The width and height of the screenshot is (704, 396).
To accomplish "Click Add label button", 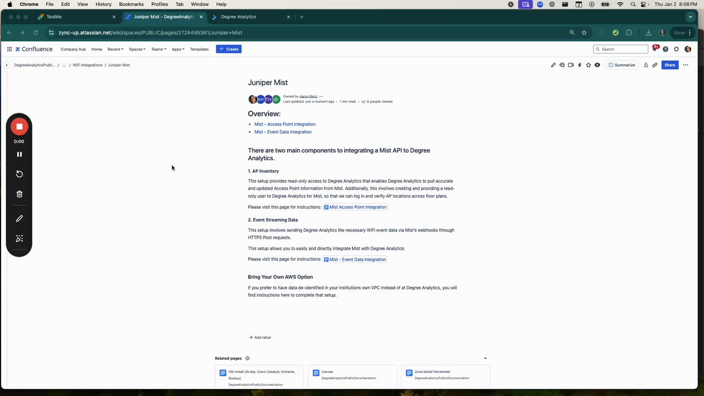I will [x=260, y=337].
